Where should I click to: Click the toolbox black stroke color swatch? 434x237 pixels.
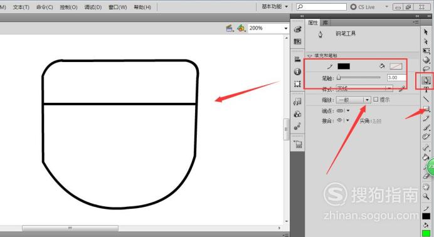[426, 216]
